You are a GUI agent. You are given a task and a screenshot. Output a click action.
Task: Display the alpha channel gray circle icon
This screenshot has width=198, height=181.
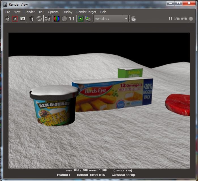[x=64, y=19]
